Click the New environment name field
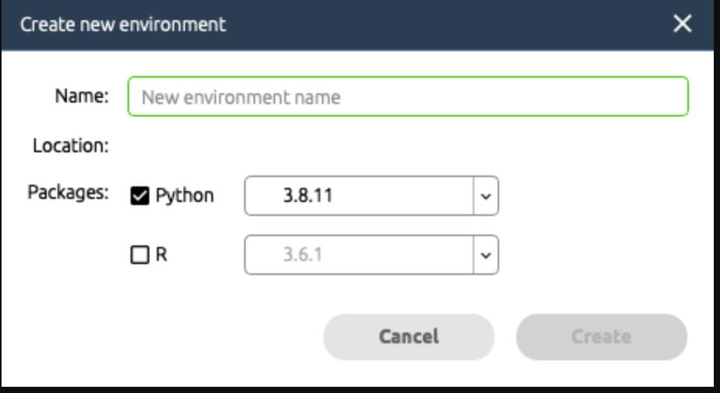 coord(407,97)
